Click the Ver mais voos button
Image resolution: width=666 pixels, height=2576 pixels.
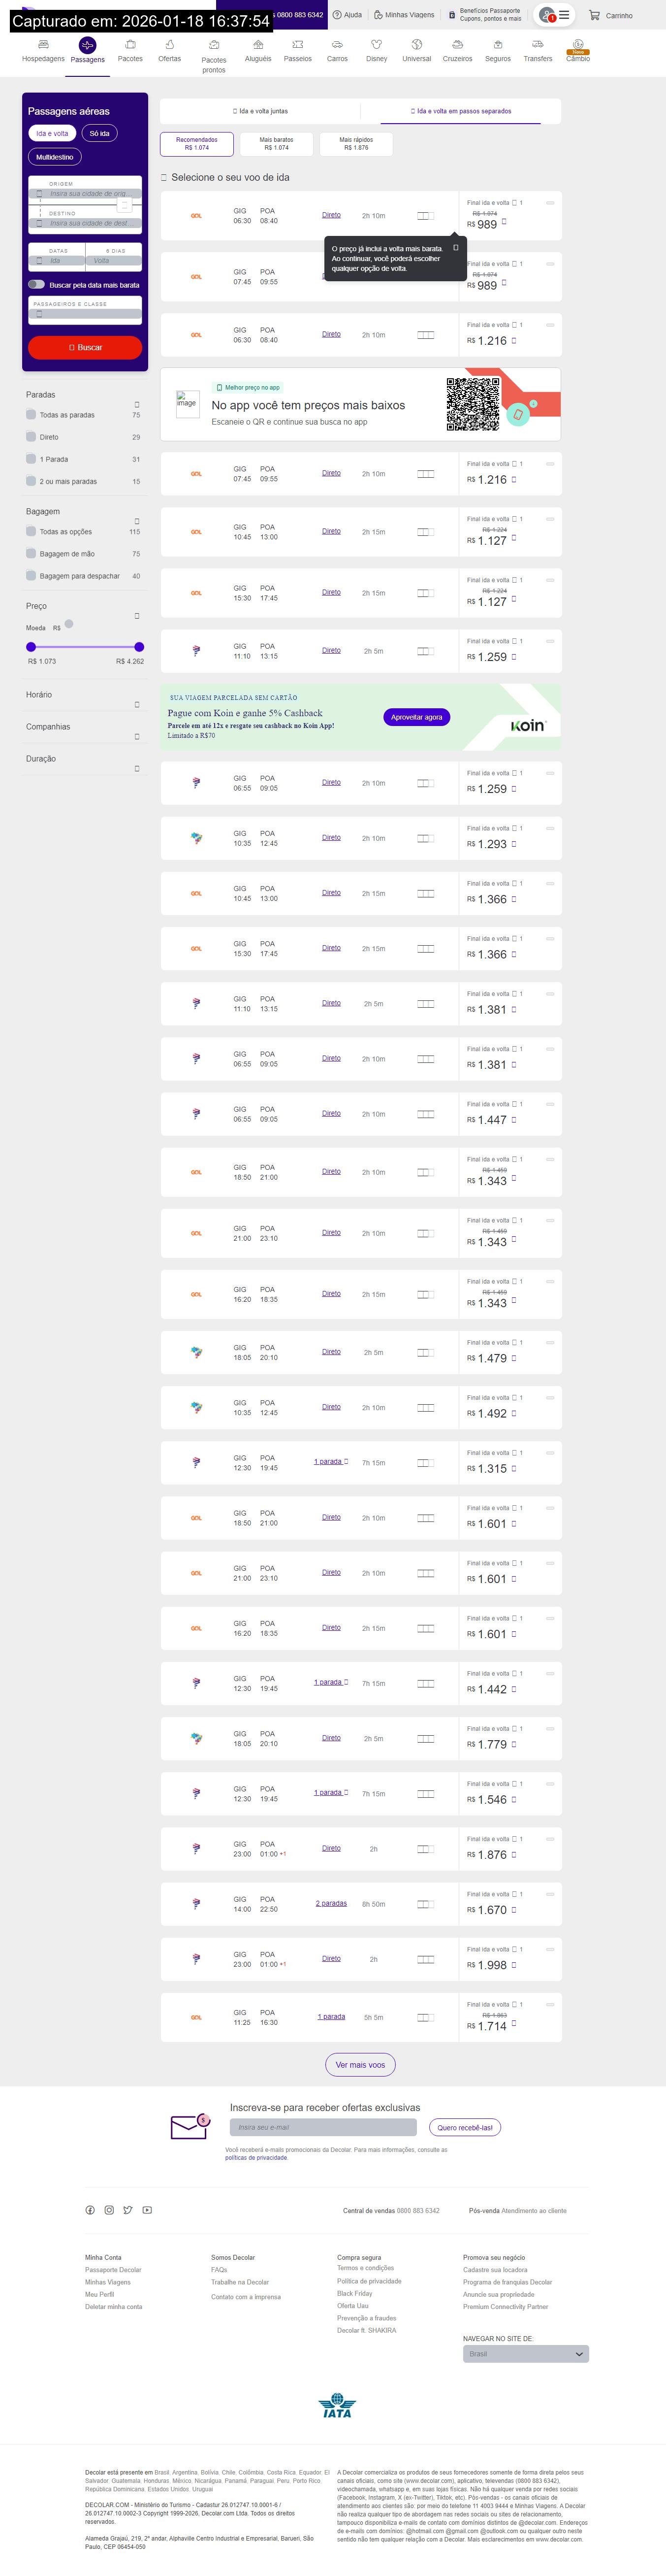click(360, 2064)
